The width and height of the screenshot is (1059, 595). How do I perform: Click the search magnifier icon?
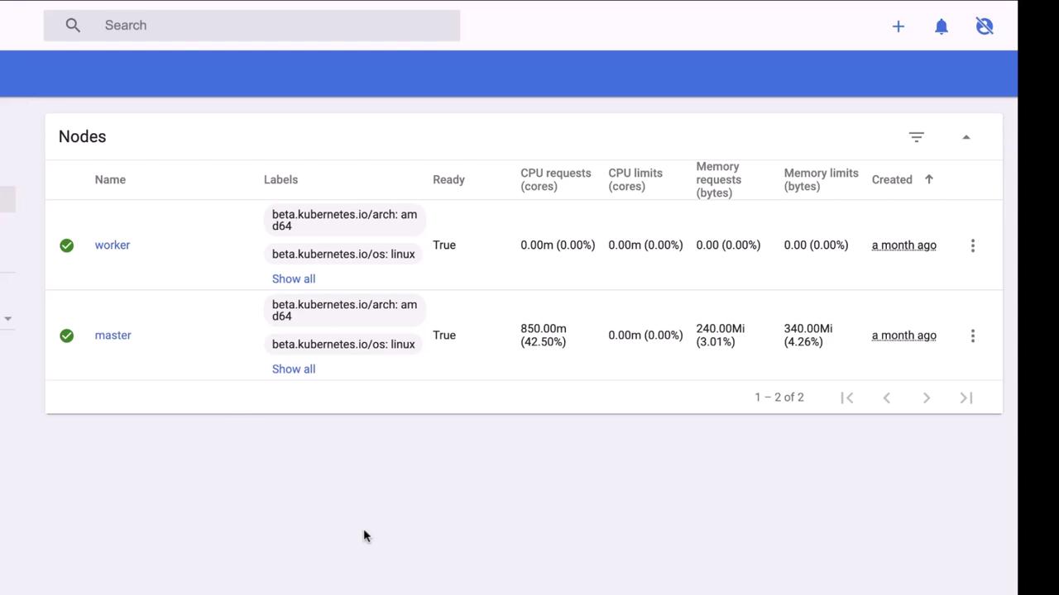pyautogui.click(x=73, y=26)
